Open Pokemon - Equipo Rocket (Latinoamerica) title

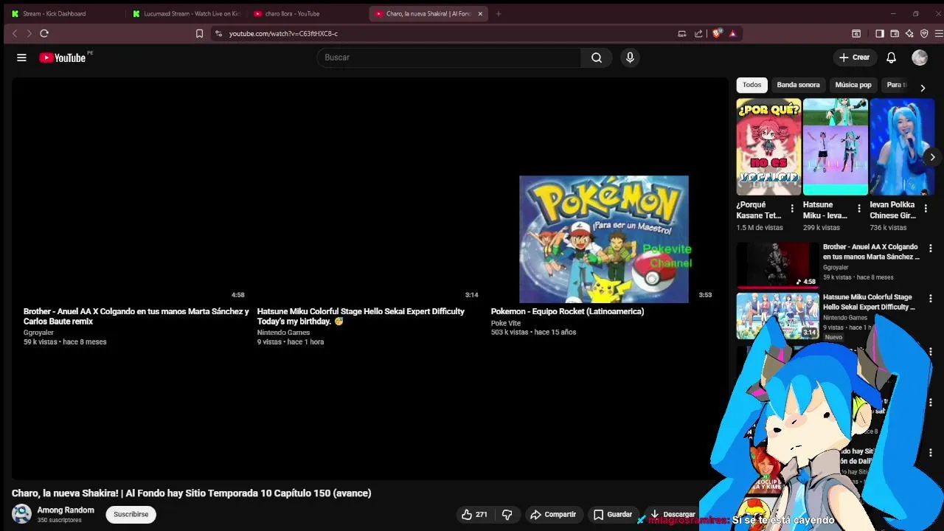click(x=568, y=311)
